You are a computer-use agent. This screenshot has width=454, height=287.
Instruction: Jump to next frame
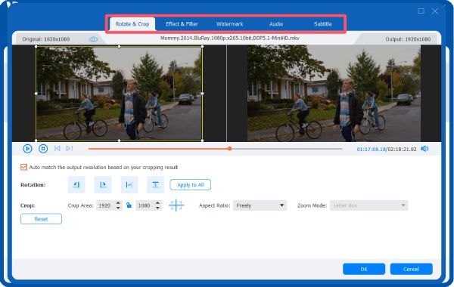[x=69, y=148]
